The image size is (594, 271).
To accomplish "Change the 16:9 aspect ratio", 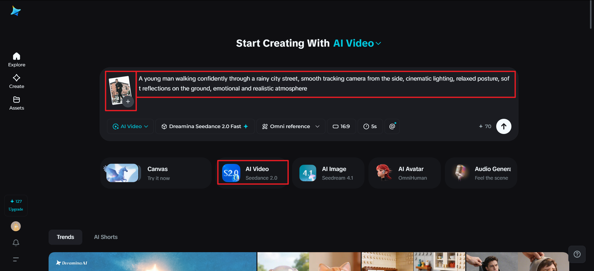I will point(341,126).
